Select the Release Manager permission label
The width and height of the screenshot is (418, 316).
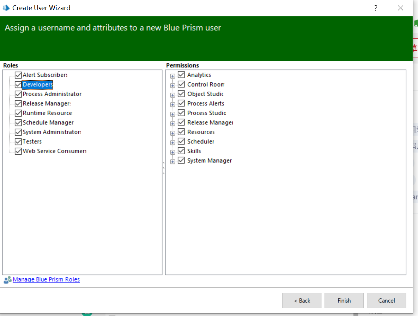coord(210,123)
